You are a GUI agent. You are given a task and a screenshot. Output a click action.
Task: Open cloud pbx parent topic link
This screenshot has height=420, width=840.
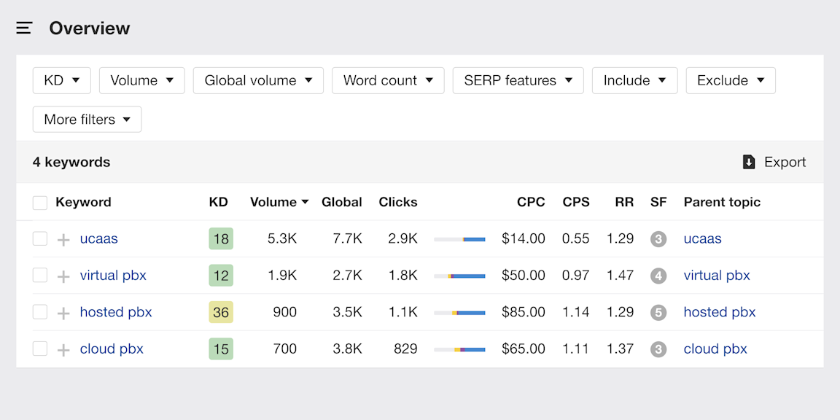[x=715, y=349]
